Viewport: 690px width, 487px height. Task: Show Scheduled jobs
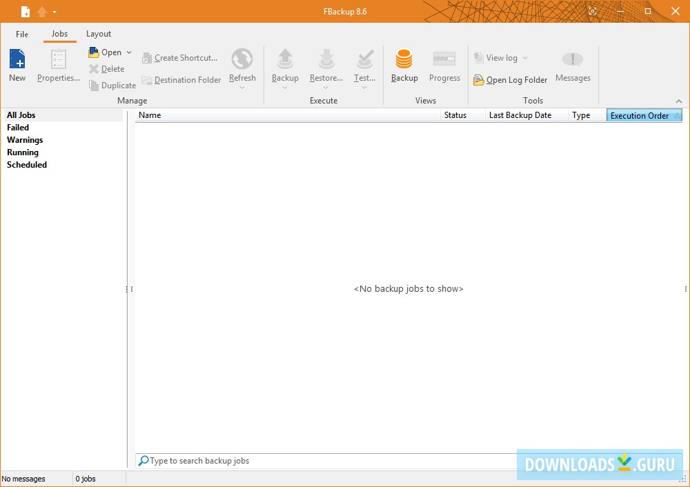pyautogui.click(x=27, y=165)
